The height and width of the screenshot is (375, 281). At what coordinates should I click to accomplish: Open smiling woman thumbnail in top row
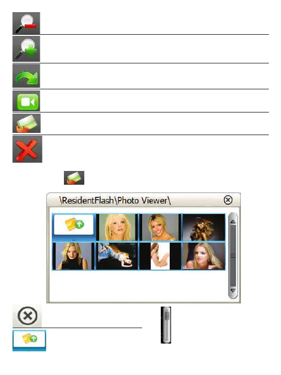(160, 227)
